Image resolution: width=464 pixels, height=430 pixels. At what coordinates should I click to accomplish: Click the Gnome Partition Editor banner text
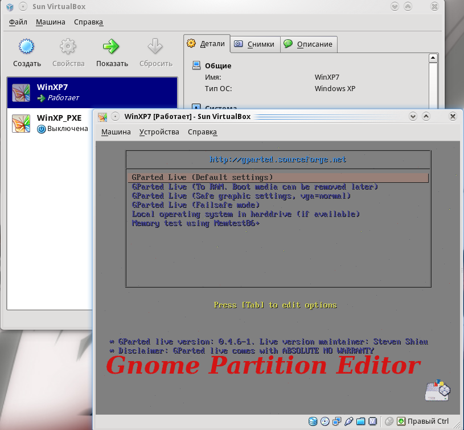pyautogui.click(x=264, y=366)
